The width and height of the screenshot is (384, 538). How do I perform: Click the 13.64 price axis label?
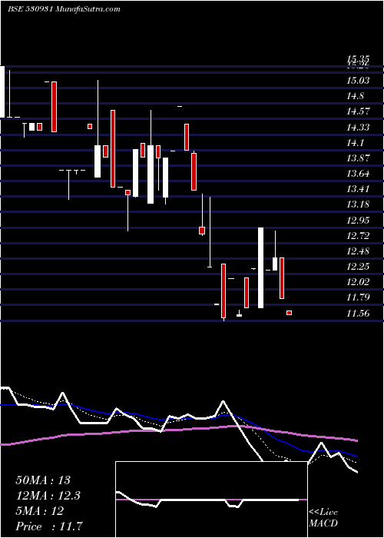tap(358, 174)
